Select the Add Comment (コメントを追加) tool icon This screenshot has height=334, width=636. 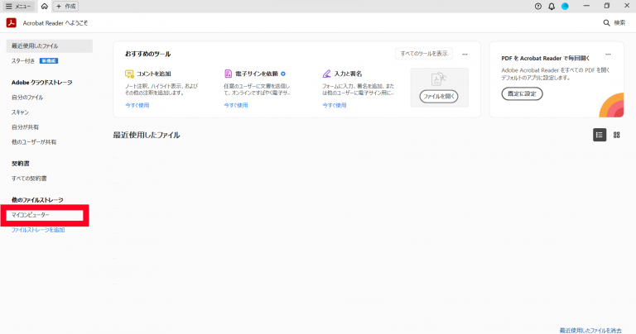tap(129, 74)
